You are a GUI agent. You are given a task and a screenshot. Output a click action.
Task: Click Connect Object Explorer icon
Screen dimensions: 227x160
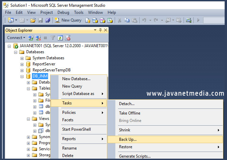click(31, 38)
